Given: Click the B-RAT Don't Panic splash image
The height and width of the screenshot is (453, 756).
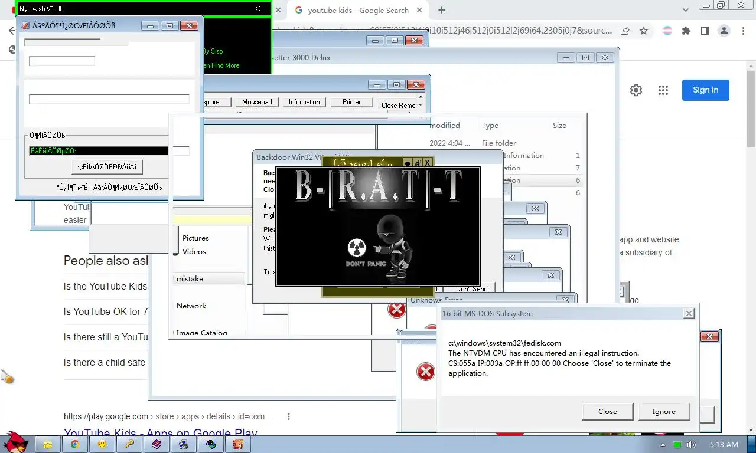Looking at the screenshot, I should pyautogui.click(x=378, y=226).
